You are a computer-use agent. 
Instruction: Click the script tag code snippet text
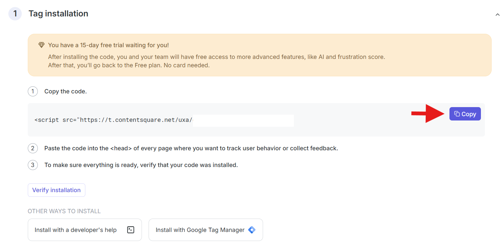114,120
